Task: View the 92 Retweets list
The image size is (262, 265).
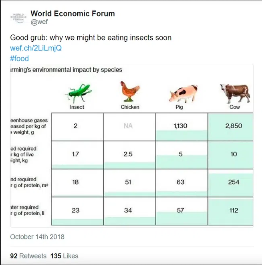Action: point(28,256)
